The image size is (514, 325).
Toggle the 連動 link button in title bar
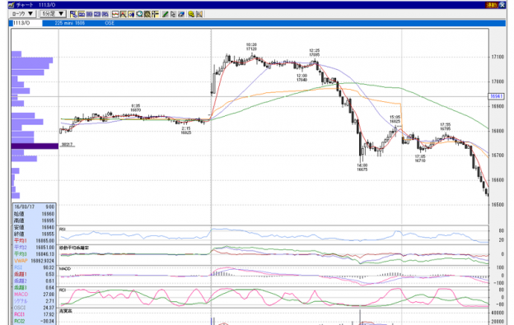point(492,5)
